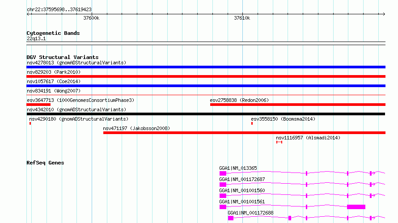This screenshot has width=398, height=223.
Task: Open transcript label GGA1|NM_001172687
Action: tap(242, 179)
